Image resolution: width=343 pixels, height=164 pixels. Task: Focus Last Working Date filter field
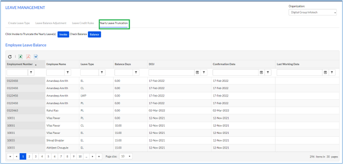tap(300, 73)
